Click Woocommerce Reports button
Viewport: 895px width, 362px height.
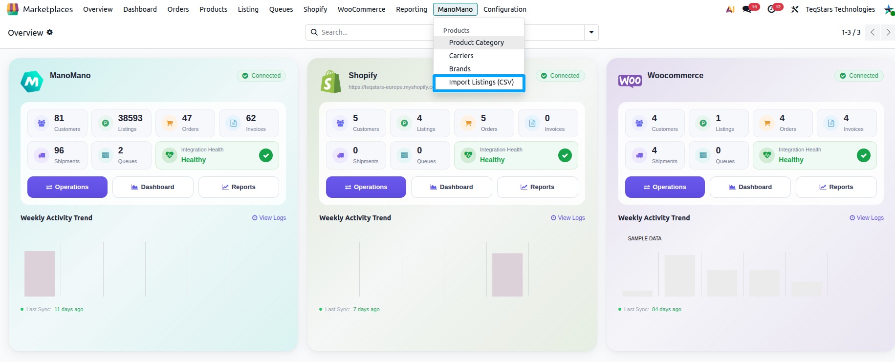[x=836, y=187]
